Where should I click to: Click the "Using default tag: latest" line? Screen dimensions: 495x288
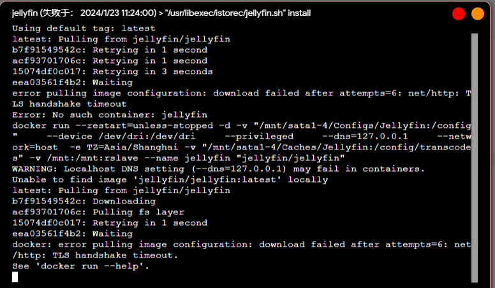coord(84,28)
